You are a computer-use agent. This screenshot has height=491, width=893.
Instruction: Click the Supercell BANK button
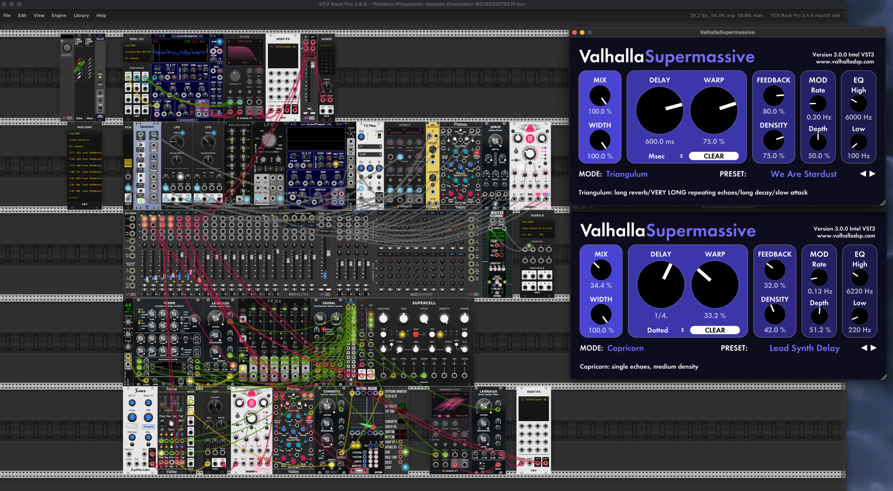coord(464,334)
